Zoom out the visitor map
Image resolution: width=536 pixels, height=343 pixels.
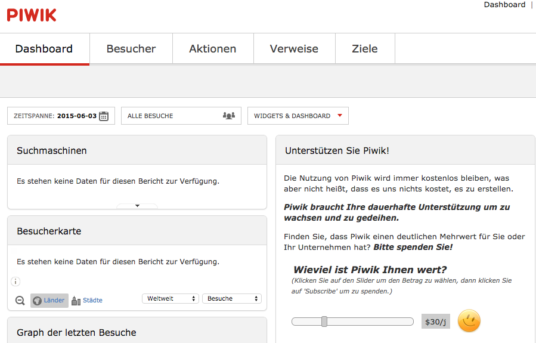point(20,301)
